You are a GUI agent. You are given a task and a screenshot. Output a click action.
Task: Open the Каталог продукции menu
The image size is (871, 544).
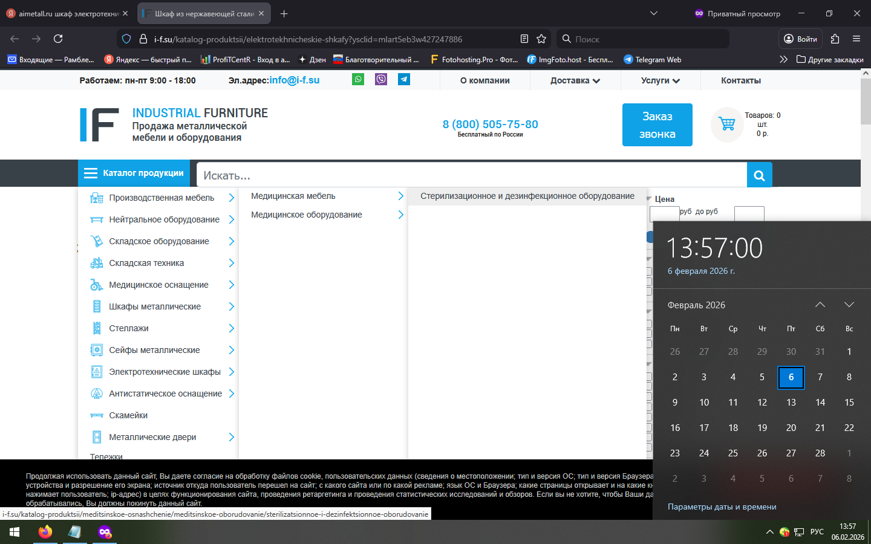click(x=134, y=173)
